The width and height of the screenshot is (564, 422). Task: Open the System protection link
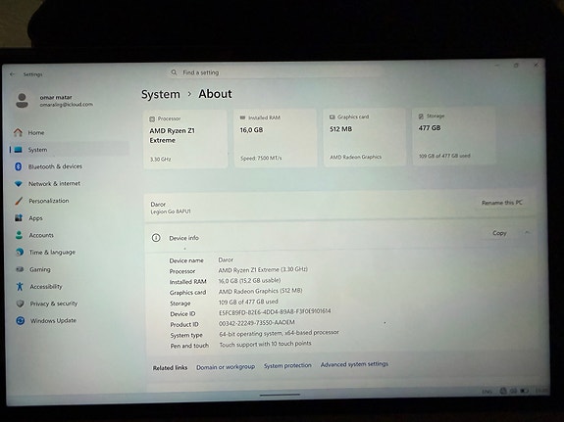pos(287,365)
